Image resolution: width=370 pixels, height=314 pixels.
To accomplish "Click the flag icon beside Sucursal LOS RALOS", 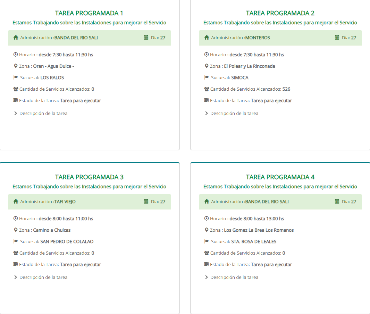I will click(16, 77).
